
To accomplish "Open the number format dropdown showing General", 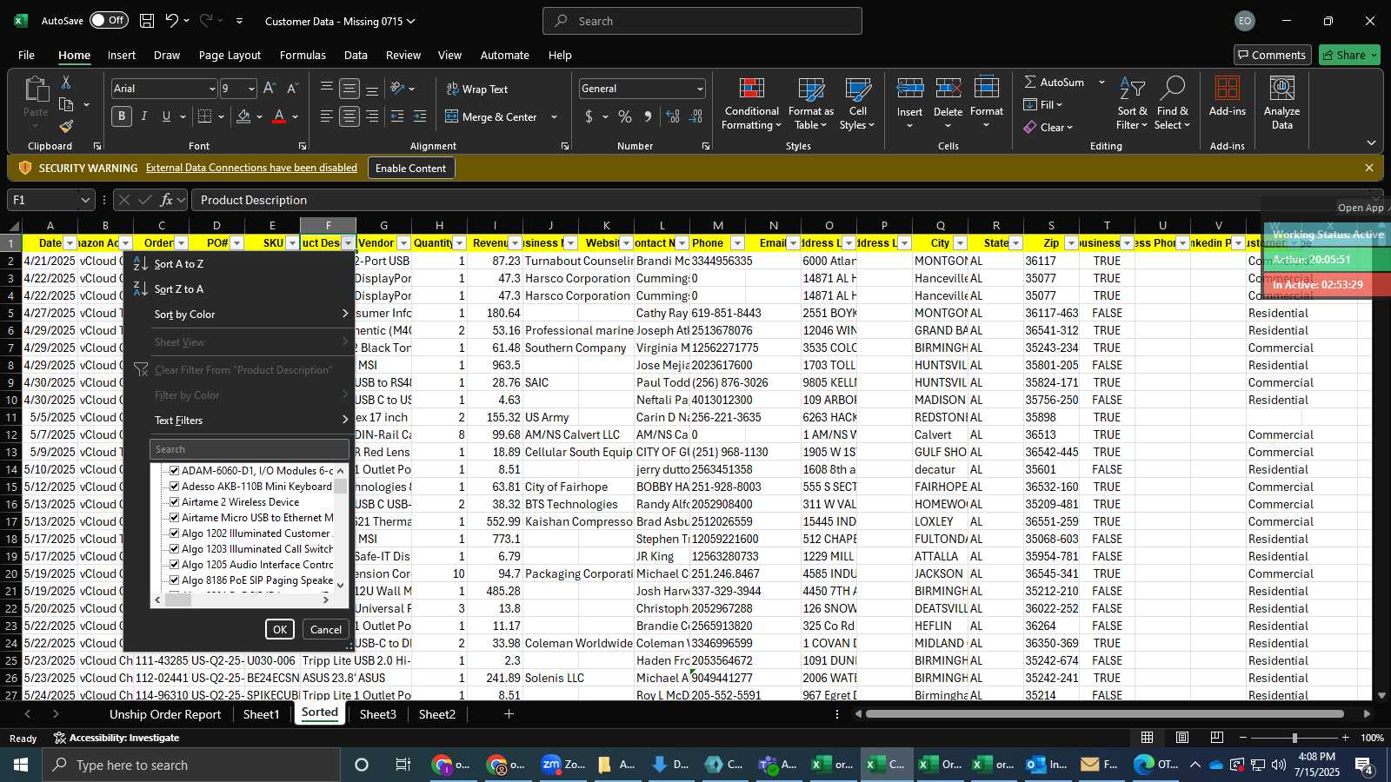I will [700, 89].
